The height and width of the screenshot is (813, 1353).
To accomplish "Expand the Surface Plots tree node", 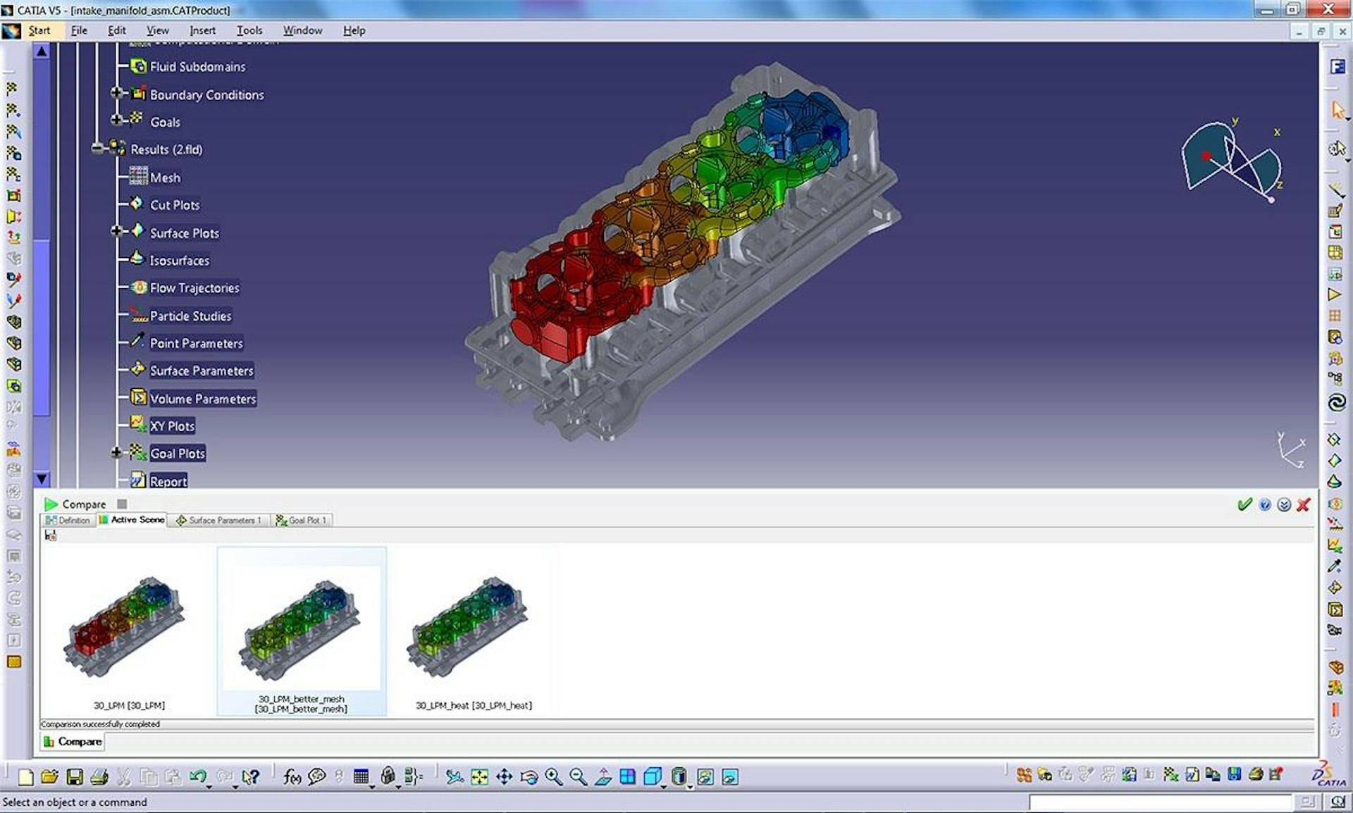I will point(116,231).
